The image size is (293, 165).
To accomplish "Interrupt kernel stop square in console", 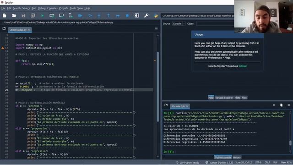I will tap(274, 105).
